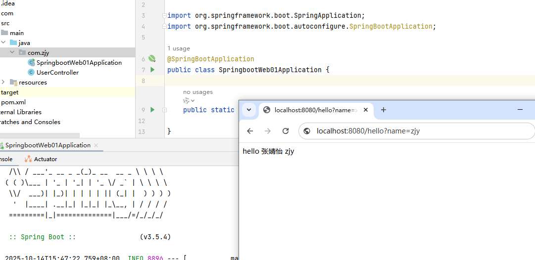The width and height of the screenshot is (535, 260).
Task: Open a new browser tab
Action: pos(383,110)
